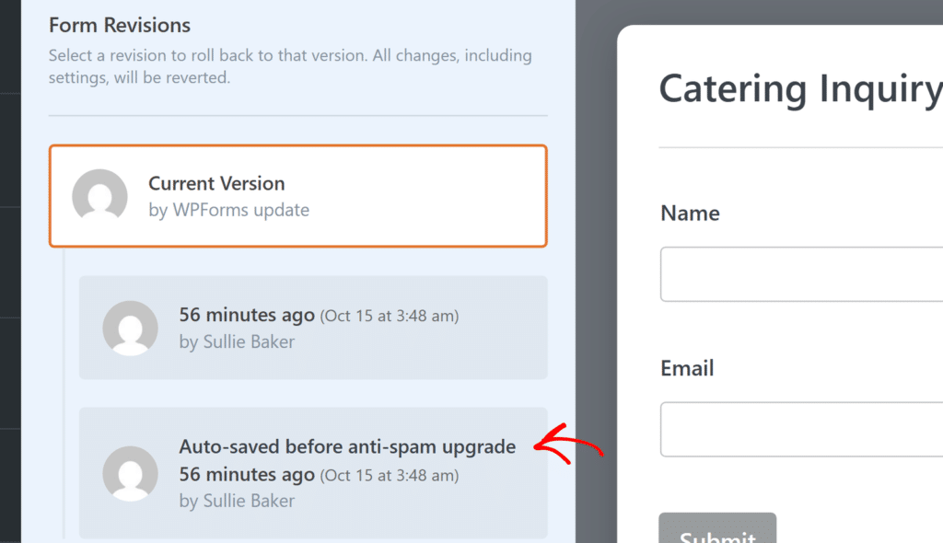Image resolution: width=943 pixels, height=543 pixels.
Task: Click "by Sullie Baker" in revision below Current Version
Action: click(x=237, y=341)
